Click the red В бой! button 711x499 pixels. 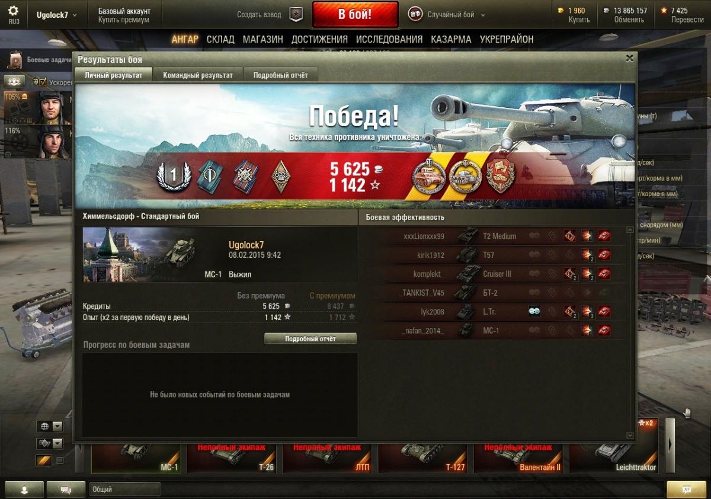coord(355,14)
